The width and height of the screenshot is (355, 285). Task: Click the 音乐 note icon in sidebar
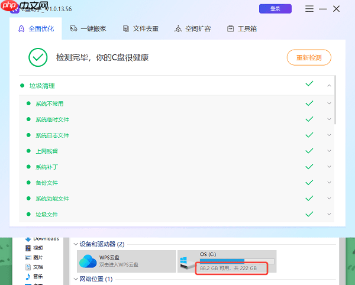click(x=28, y=276)
